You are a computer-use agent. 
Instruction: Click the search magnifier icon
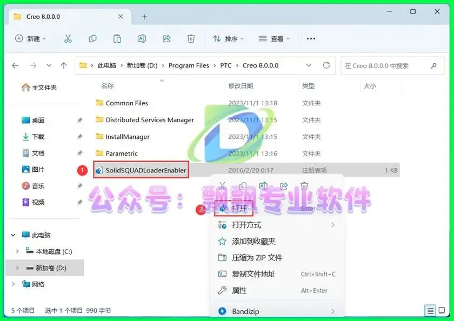[x=433, y=66]
